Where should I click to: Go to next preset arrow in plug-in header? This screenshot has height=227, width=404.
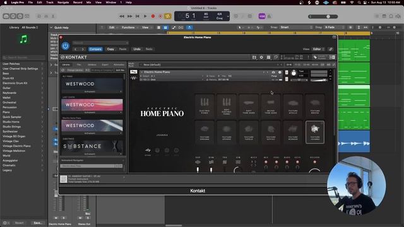pos(83,49)
